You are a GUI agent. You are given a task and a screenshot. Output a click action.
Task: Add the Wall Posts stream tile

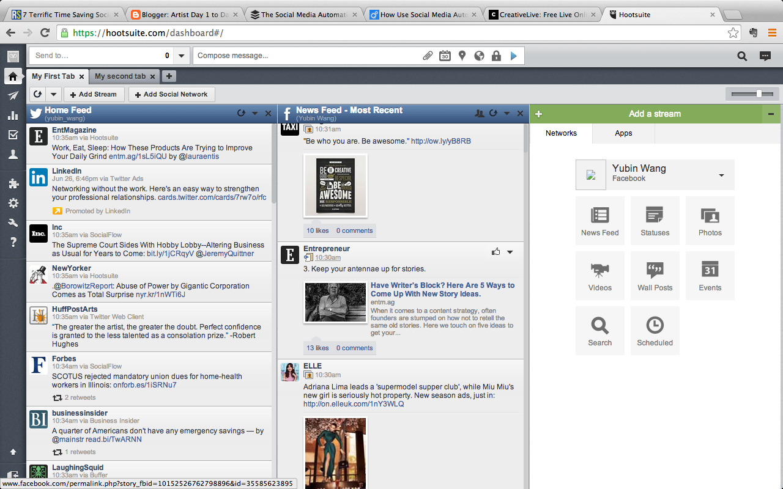655,276
